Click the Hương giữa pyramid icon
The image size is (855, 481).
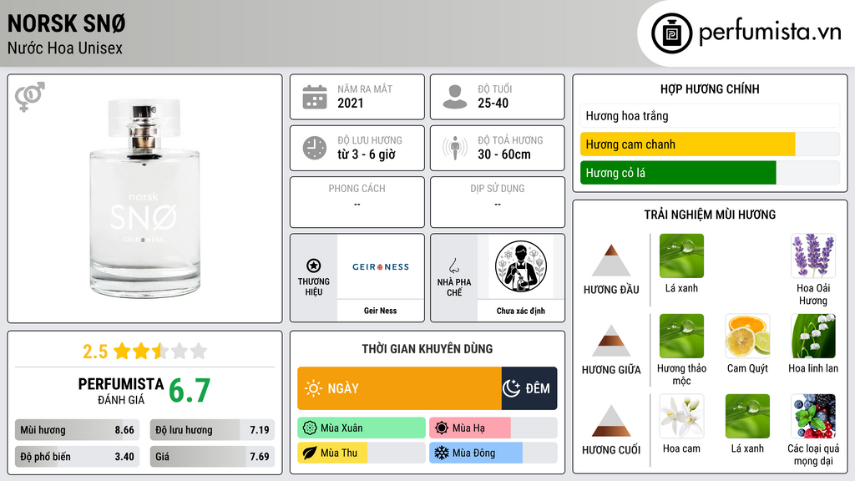[x=611, y=341]
